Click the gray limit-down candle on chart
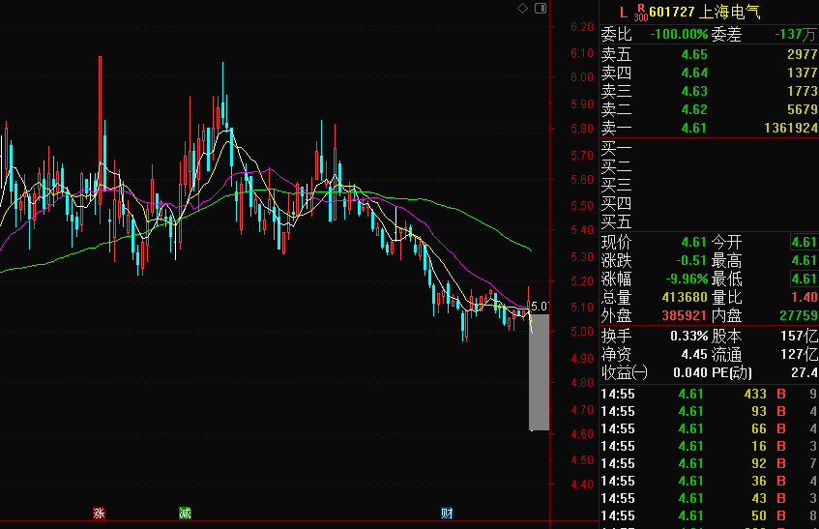 pyautogui.click(x=540, y=372)
